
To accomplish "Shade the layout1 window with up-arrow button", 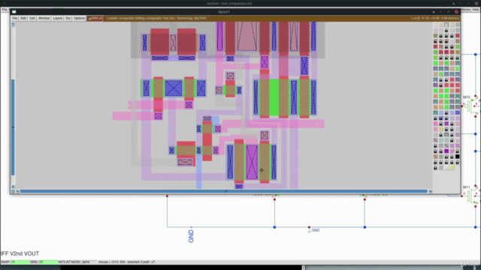I will point(434,12).
